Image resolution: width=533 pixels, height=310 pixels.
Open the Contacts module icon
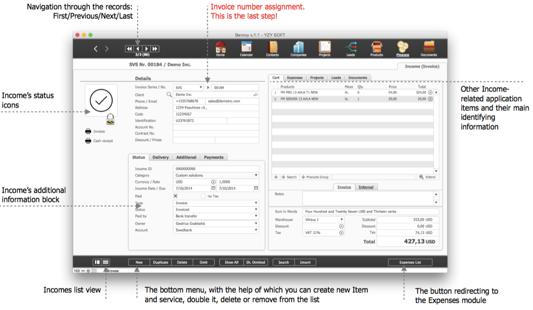point(272,47)
